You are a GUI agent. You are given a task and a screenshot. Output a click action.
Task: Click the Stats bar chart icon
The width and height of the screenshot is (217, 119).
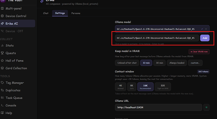pos(2,46)
